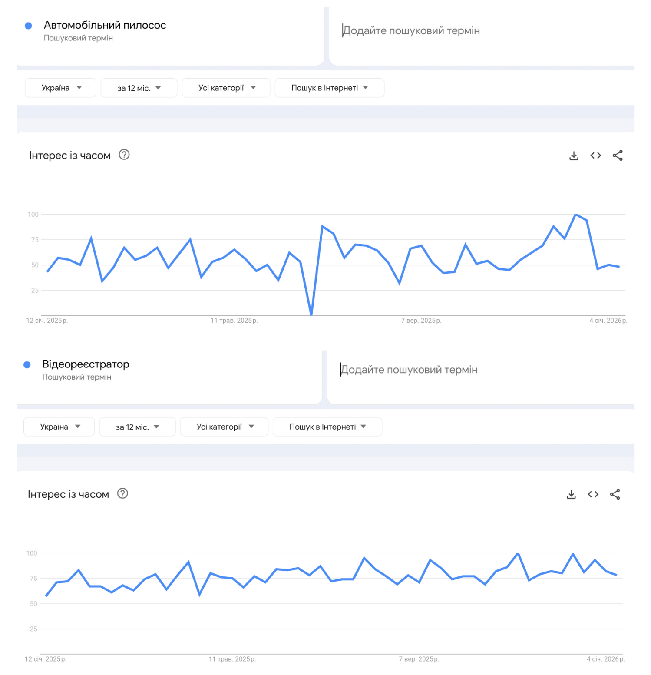Viewport: 651px width, 675px height.
Task: Open the Україна region dropdown
Action: 60,88
